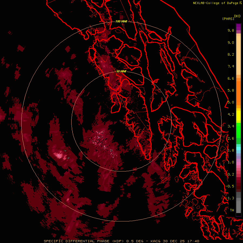Click the 1.8 value on the color scale

click(x=231, y=150)
